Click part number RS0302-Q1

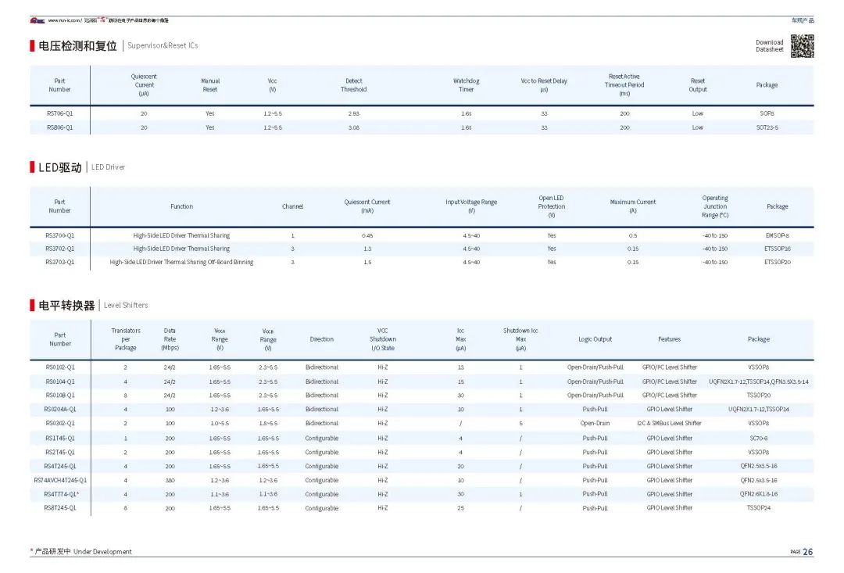pos(60,423)
